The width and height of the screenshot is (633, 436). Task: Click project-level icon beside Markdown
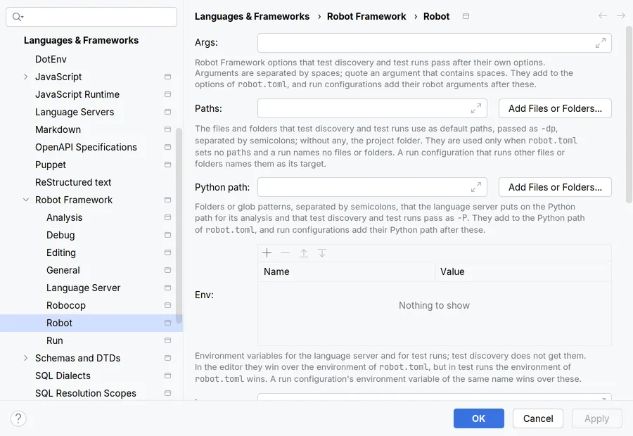[x=167, y=129]
